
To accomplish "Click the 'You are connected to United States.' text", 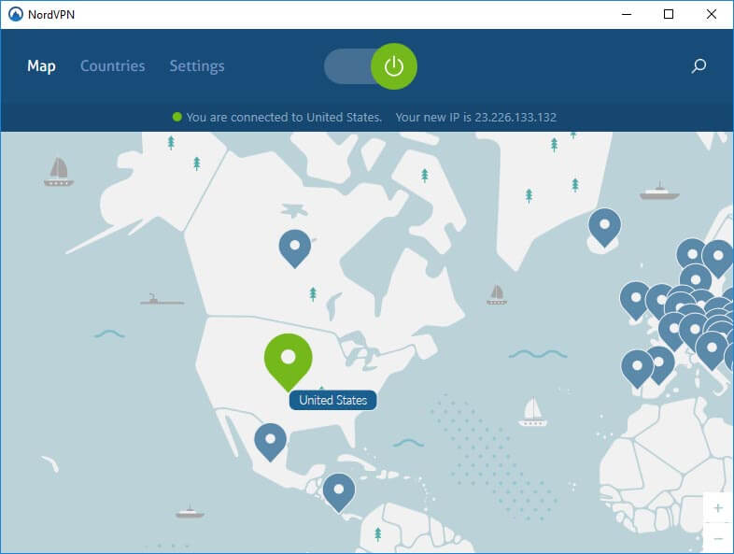I will click(x=284, y=117).
